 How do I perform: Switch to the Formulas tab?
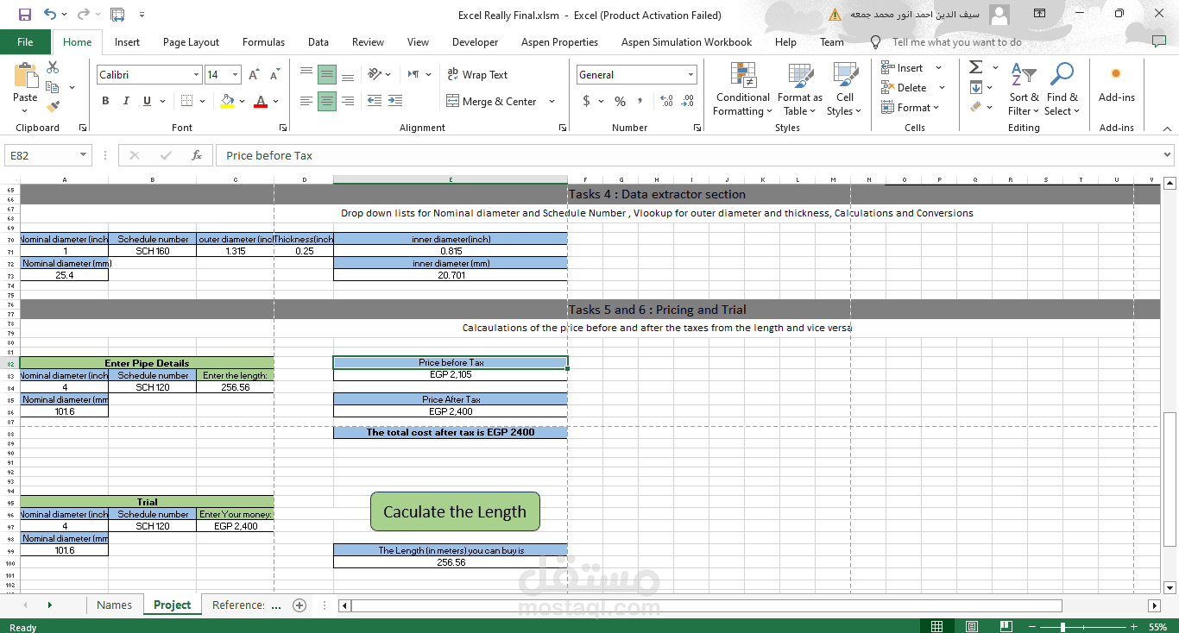click(263, 41)
